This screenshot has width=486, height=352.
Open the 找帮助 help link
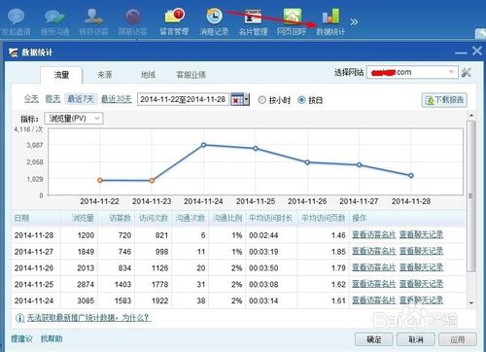point(52,339)
